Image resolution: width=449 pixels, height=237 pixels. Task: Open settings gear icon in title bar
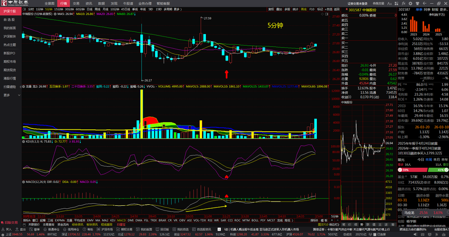click(x=411, y=3)
